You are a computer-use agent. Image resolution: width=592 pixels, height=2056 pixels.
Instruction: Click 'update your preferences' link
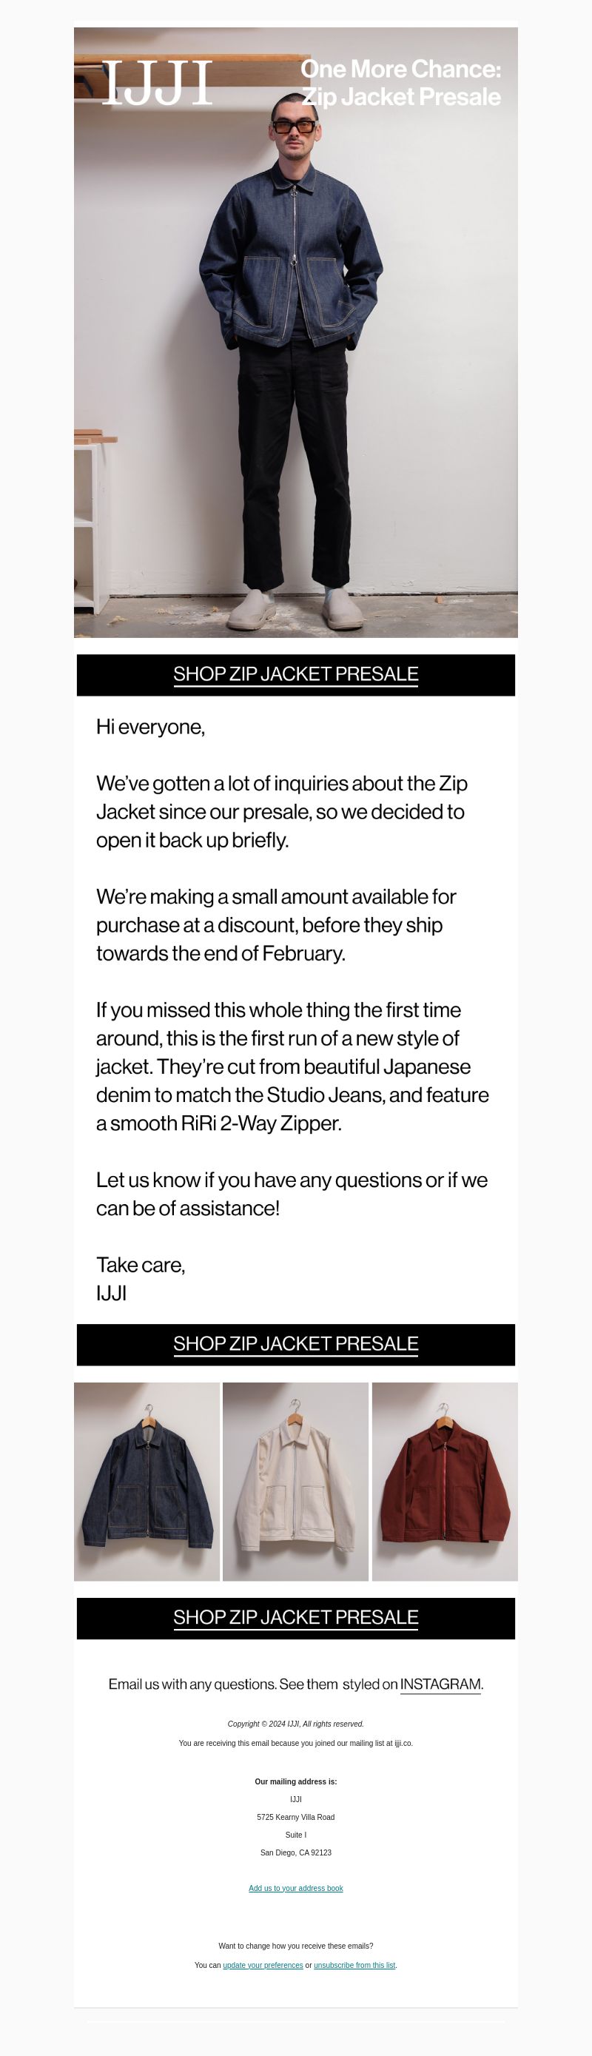coord(263,1966)
